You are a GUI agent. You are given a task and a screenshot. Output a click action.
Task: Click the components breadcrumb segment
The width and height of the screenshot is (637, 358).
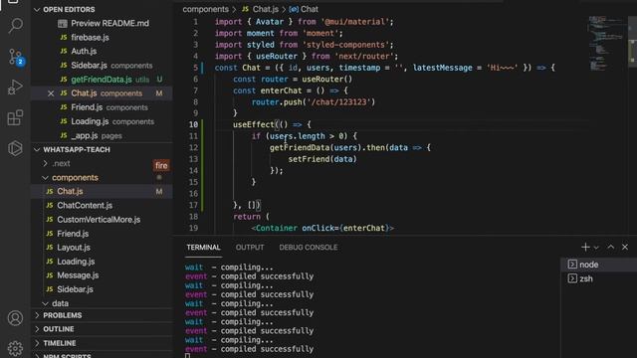(x=205, y=9)
